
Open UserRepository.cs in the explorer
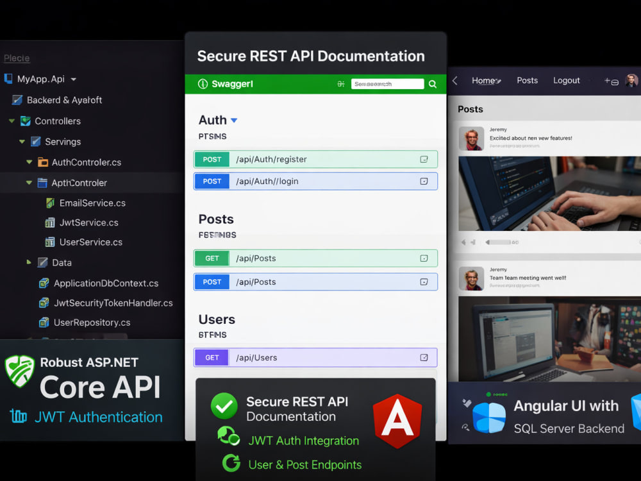pyautogui.click(x=92, y=323)
